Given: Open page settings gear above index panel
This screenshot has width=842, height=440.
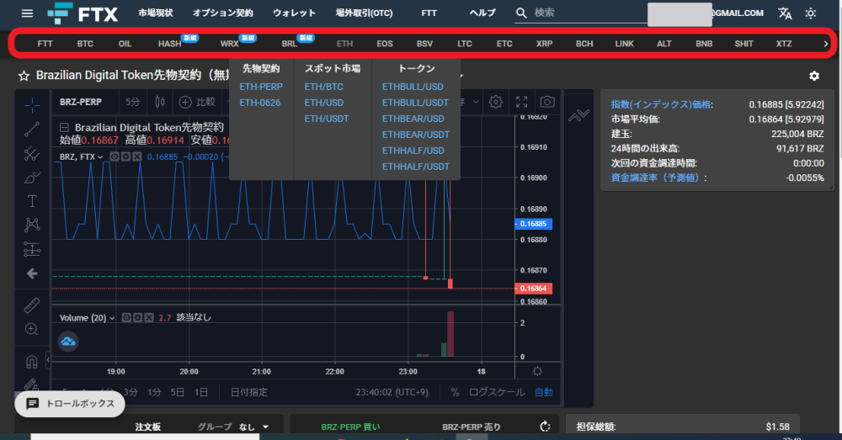Looking at the screenshot, I should pos(814,77).
